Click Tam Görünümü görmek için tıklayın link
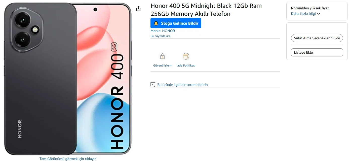The width and height of the screenshot is (349, 162). click(68, 159)
